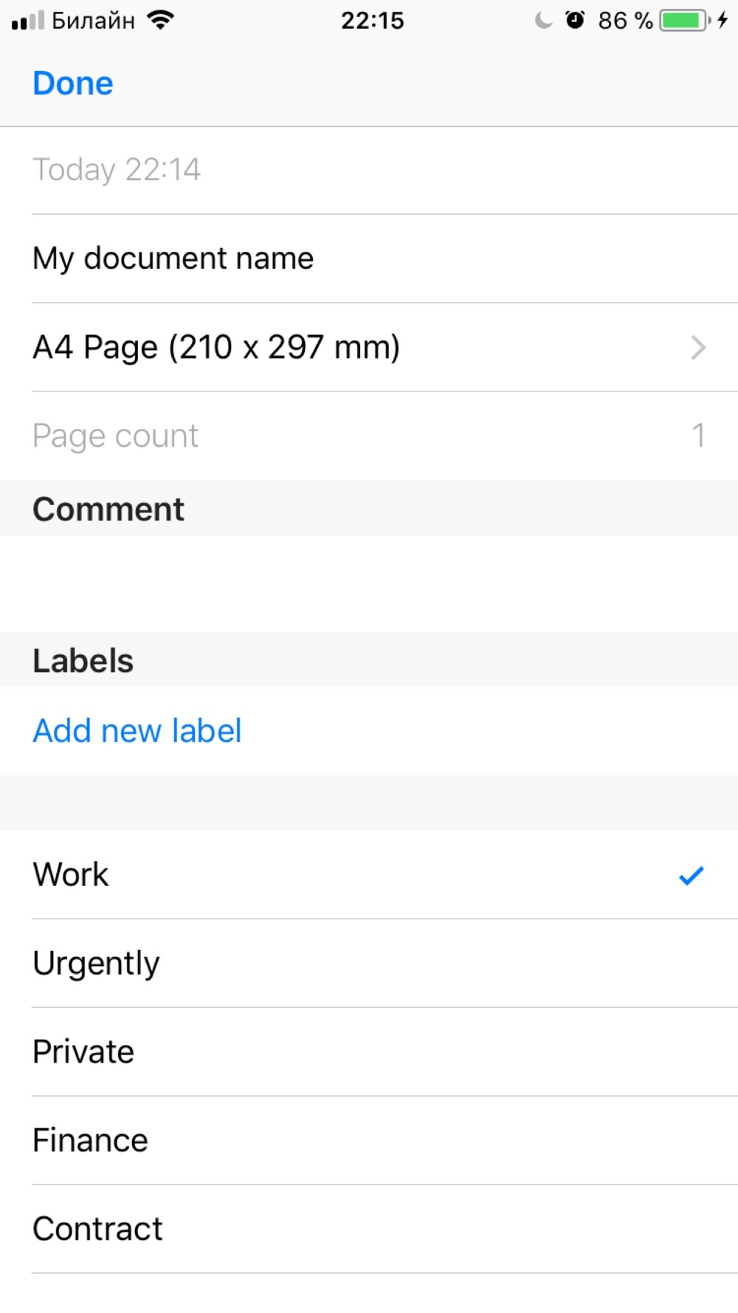The height and width of the screenshot is (1313, 738).
Task: Tap the Page count row
Action: [x=369, y=436]
